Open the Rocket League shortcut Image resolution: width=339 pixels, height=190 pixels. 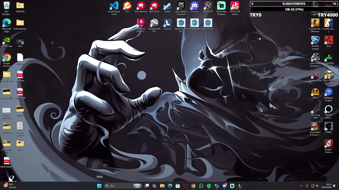click(315, 43)
